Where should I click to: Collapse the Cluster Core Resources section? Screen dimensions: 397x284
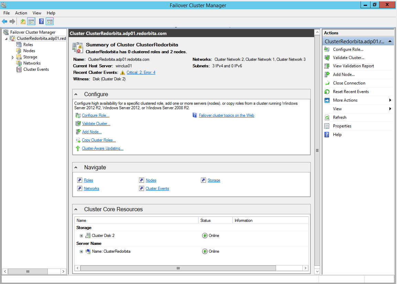click(76, 209)
